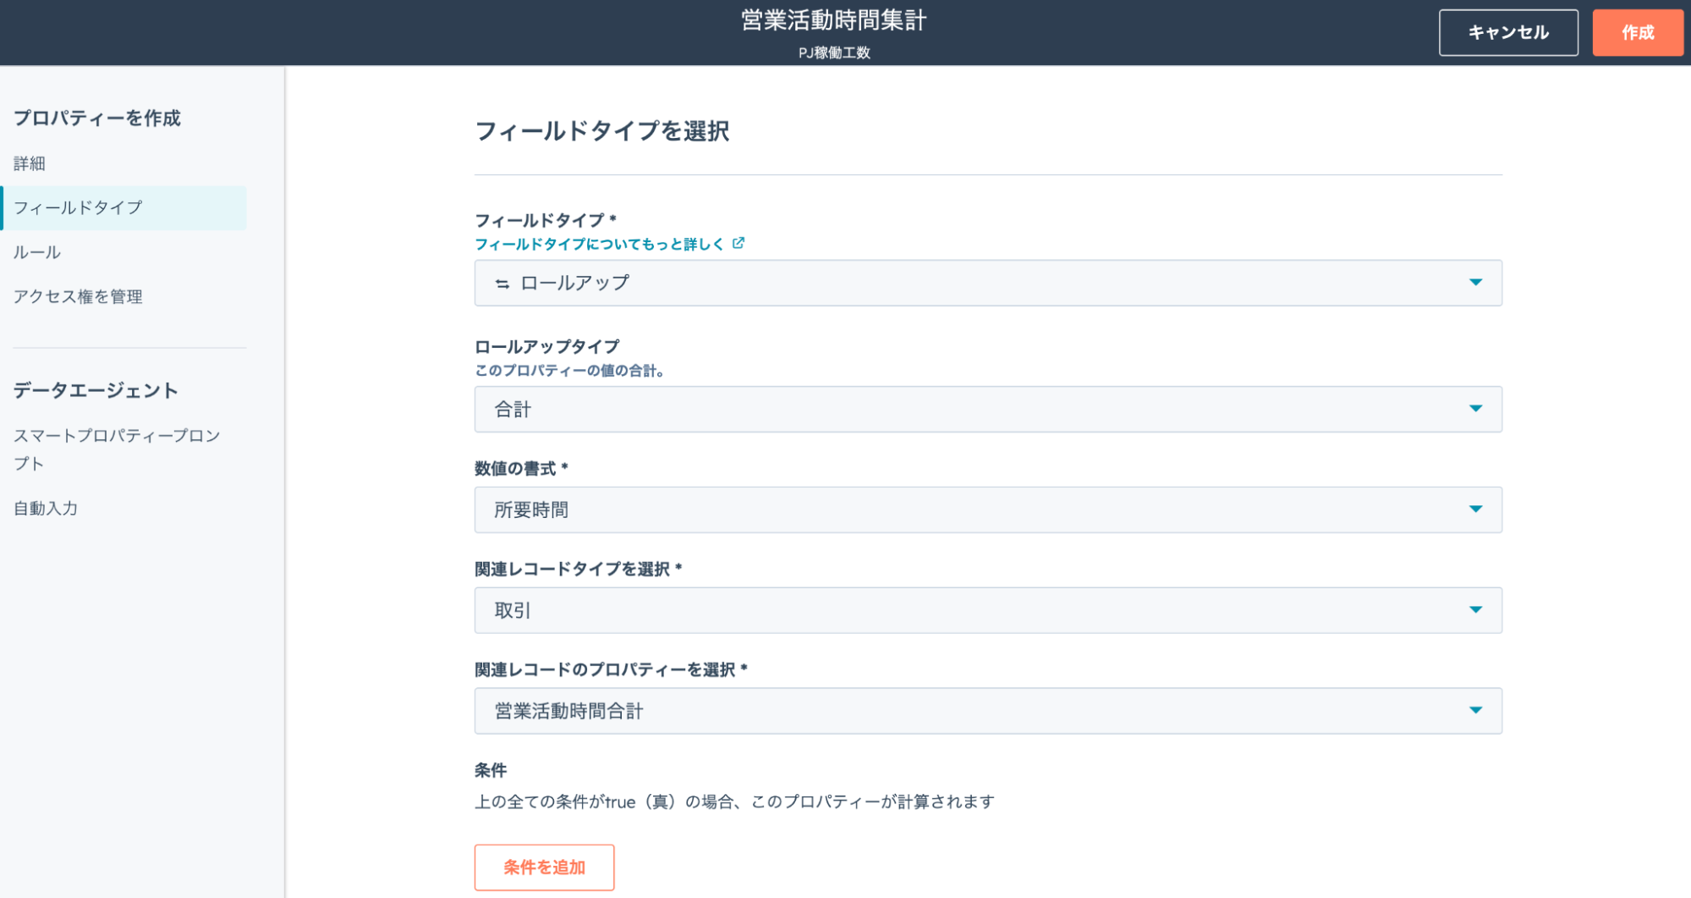
Task: Click the このプロパティーの値の合計。 description
Action: (569, 371)
